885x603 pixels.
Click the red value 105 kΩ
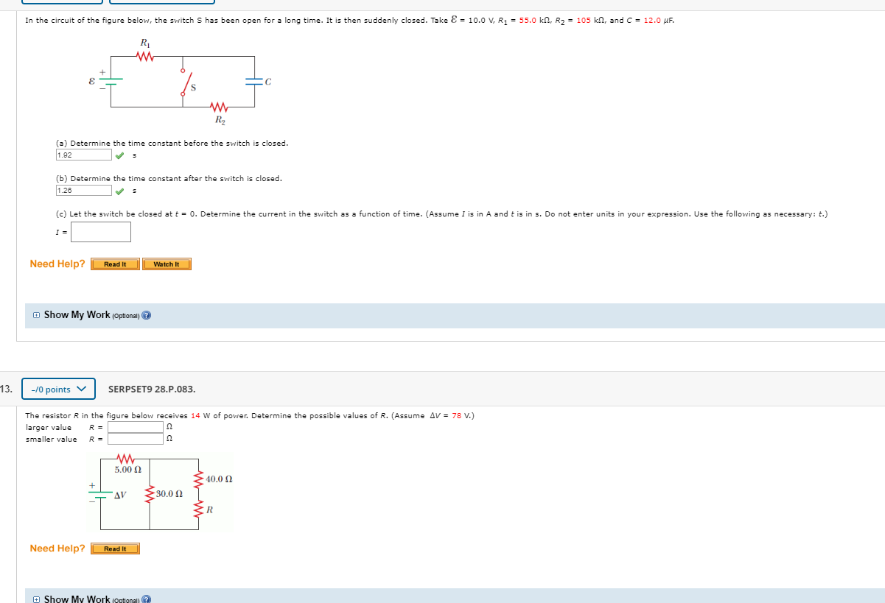[x=590, y=21]
